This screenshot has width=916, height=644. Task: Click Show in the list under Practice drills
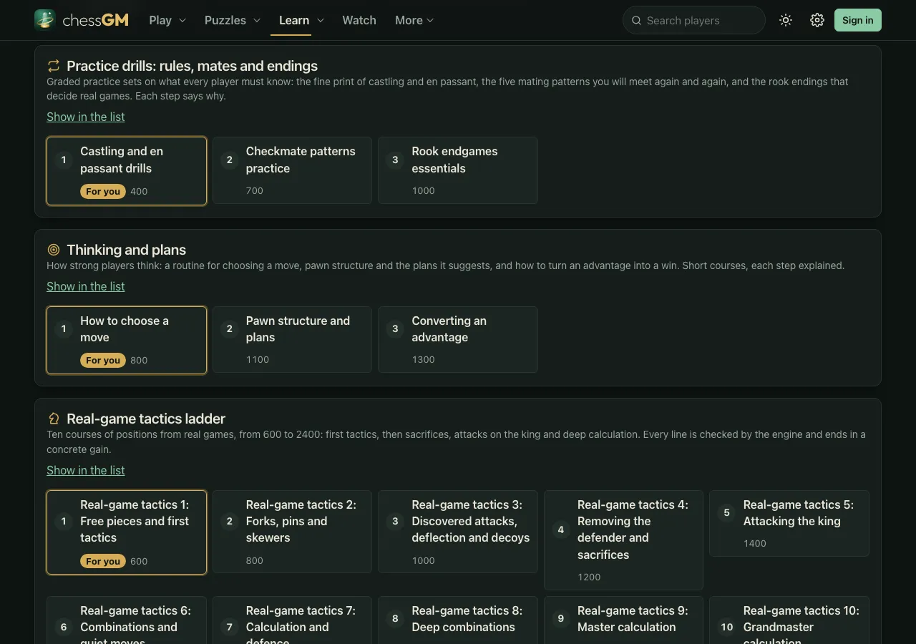[86, 117]
